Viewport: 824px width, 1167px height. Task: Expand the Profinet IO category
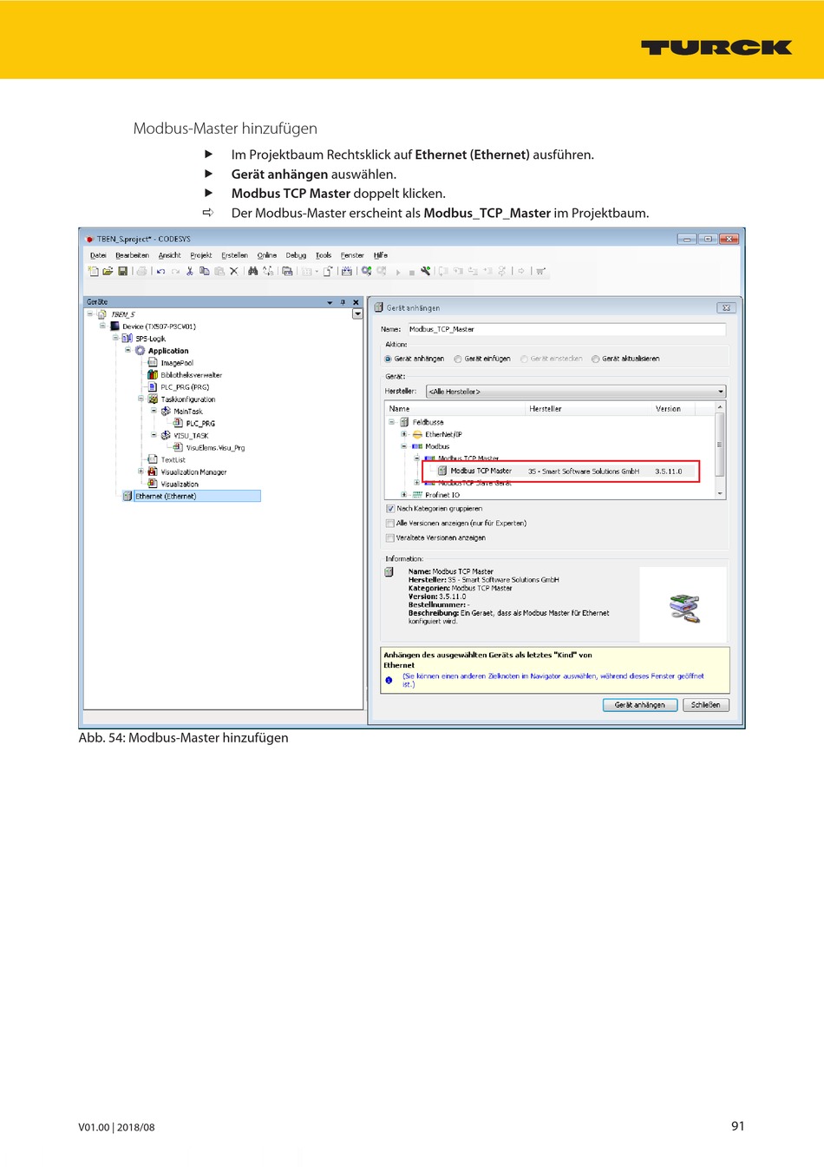click(403, 495)
